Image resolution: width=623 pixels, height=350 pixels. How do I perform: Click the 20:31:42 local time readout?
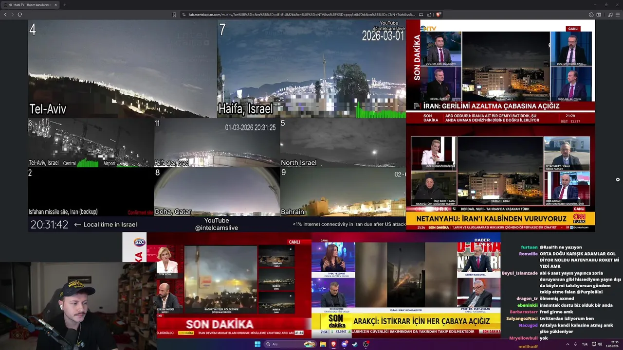click(50, 225)
